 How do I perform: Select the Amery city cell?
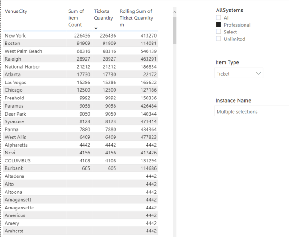pyautogui.click(x=12, y=223)
